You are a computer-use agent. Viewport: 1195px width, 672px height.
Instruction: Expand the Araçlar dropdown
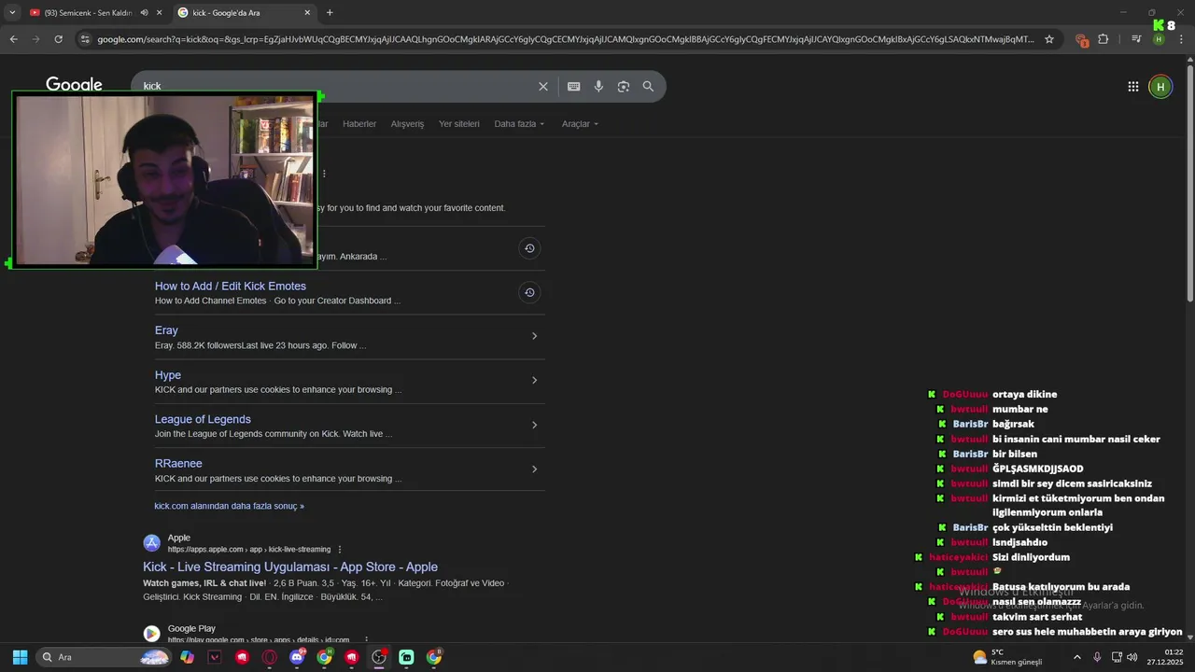[x=580, y=124]
